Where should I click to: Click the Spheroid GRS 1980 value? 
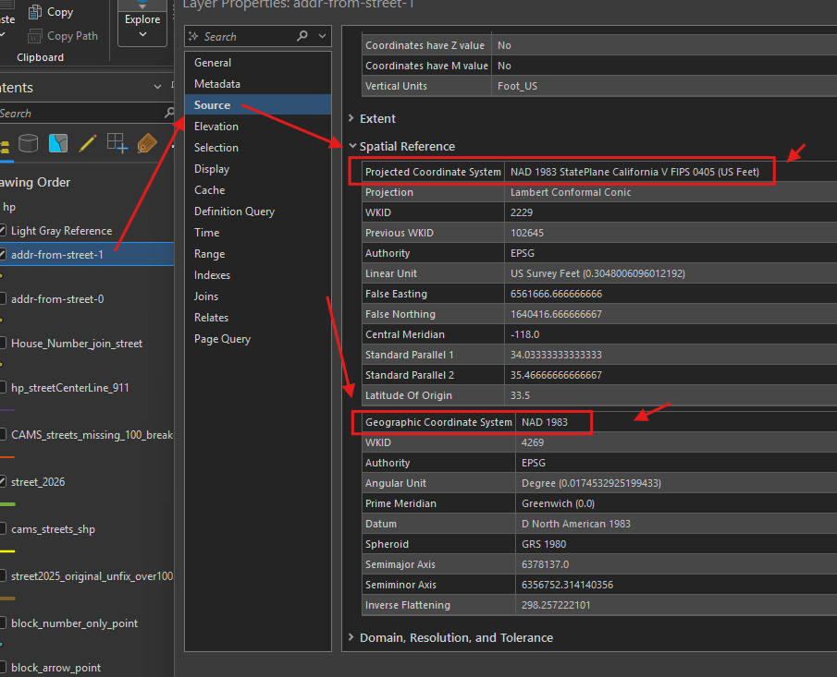(x=544, y=544)
